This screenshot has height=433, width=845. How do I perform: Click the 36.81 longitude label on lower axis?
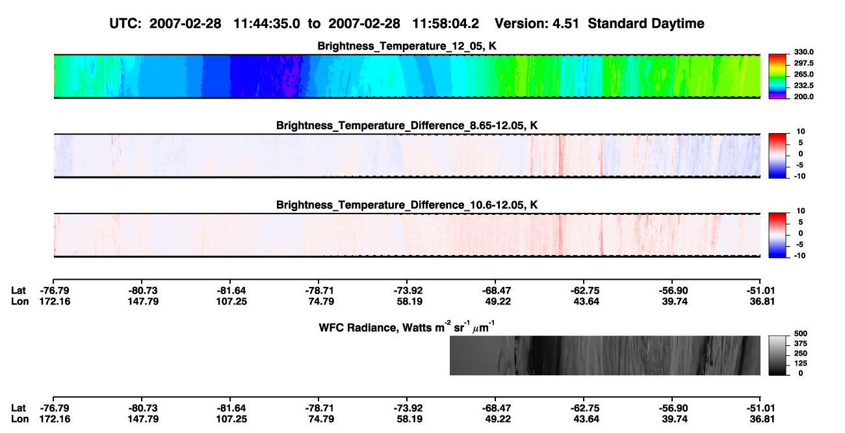[760, 419]
